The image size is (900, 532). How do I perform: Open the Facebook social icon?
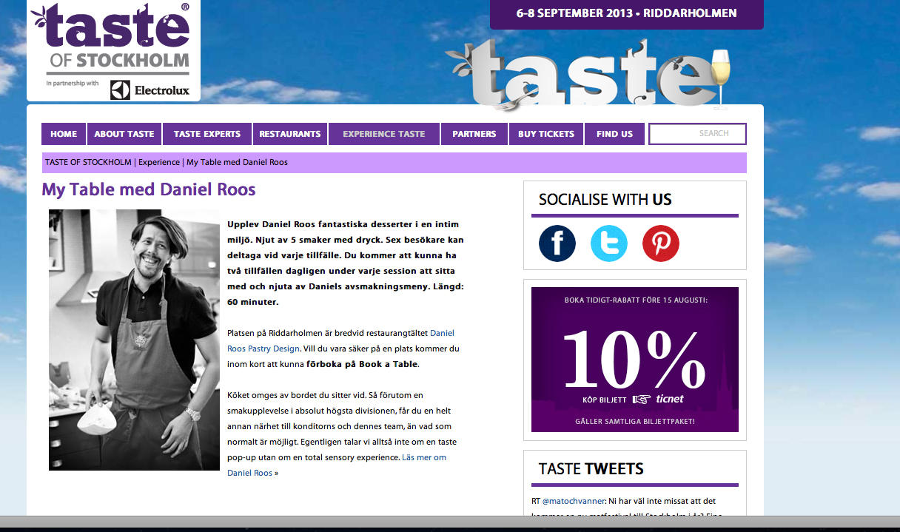coord(557,243)
